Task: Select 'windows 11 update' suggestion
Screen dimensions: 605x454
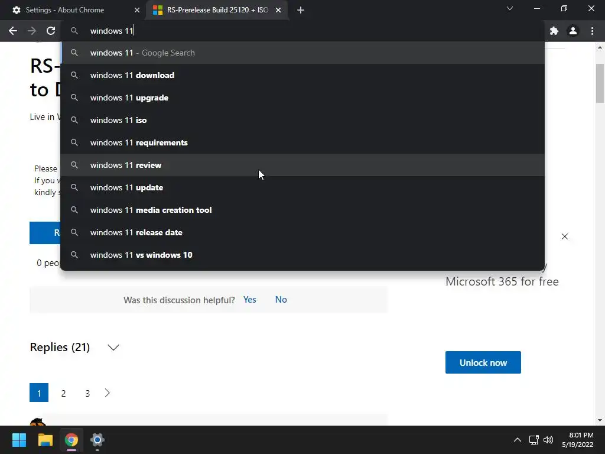Action: click(x=302, y=187)
